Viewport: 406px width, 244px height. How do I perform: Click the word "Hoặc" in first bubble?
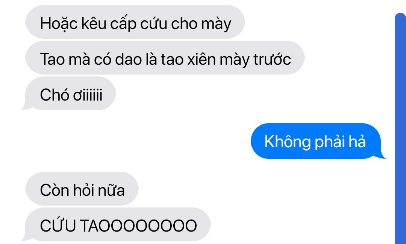click(x=59, y=24)
